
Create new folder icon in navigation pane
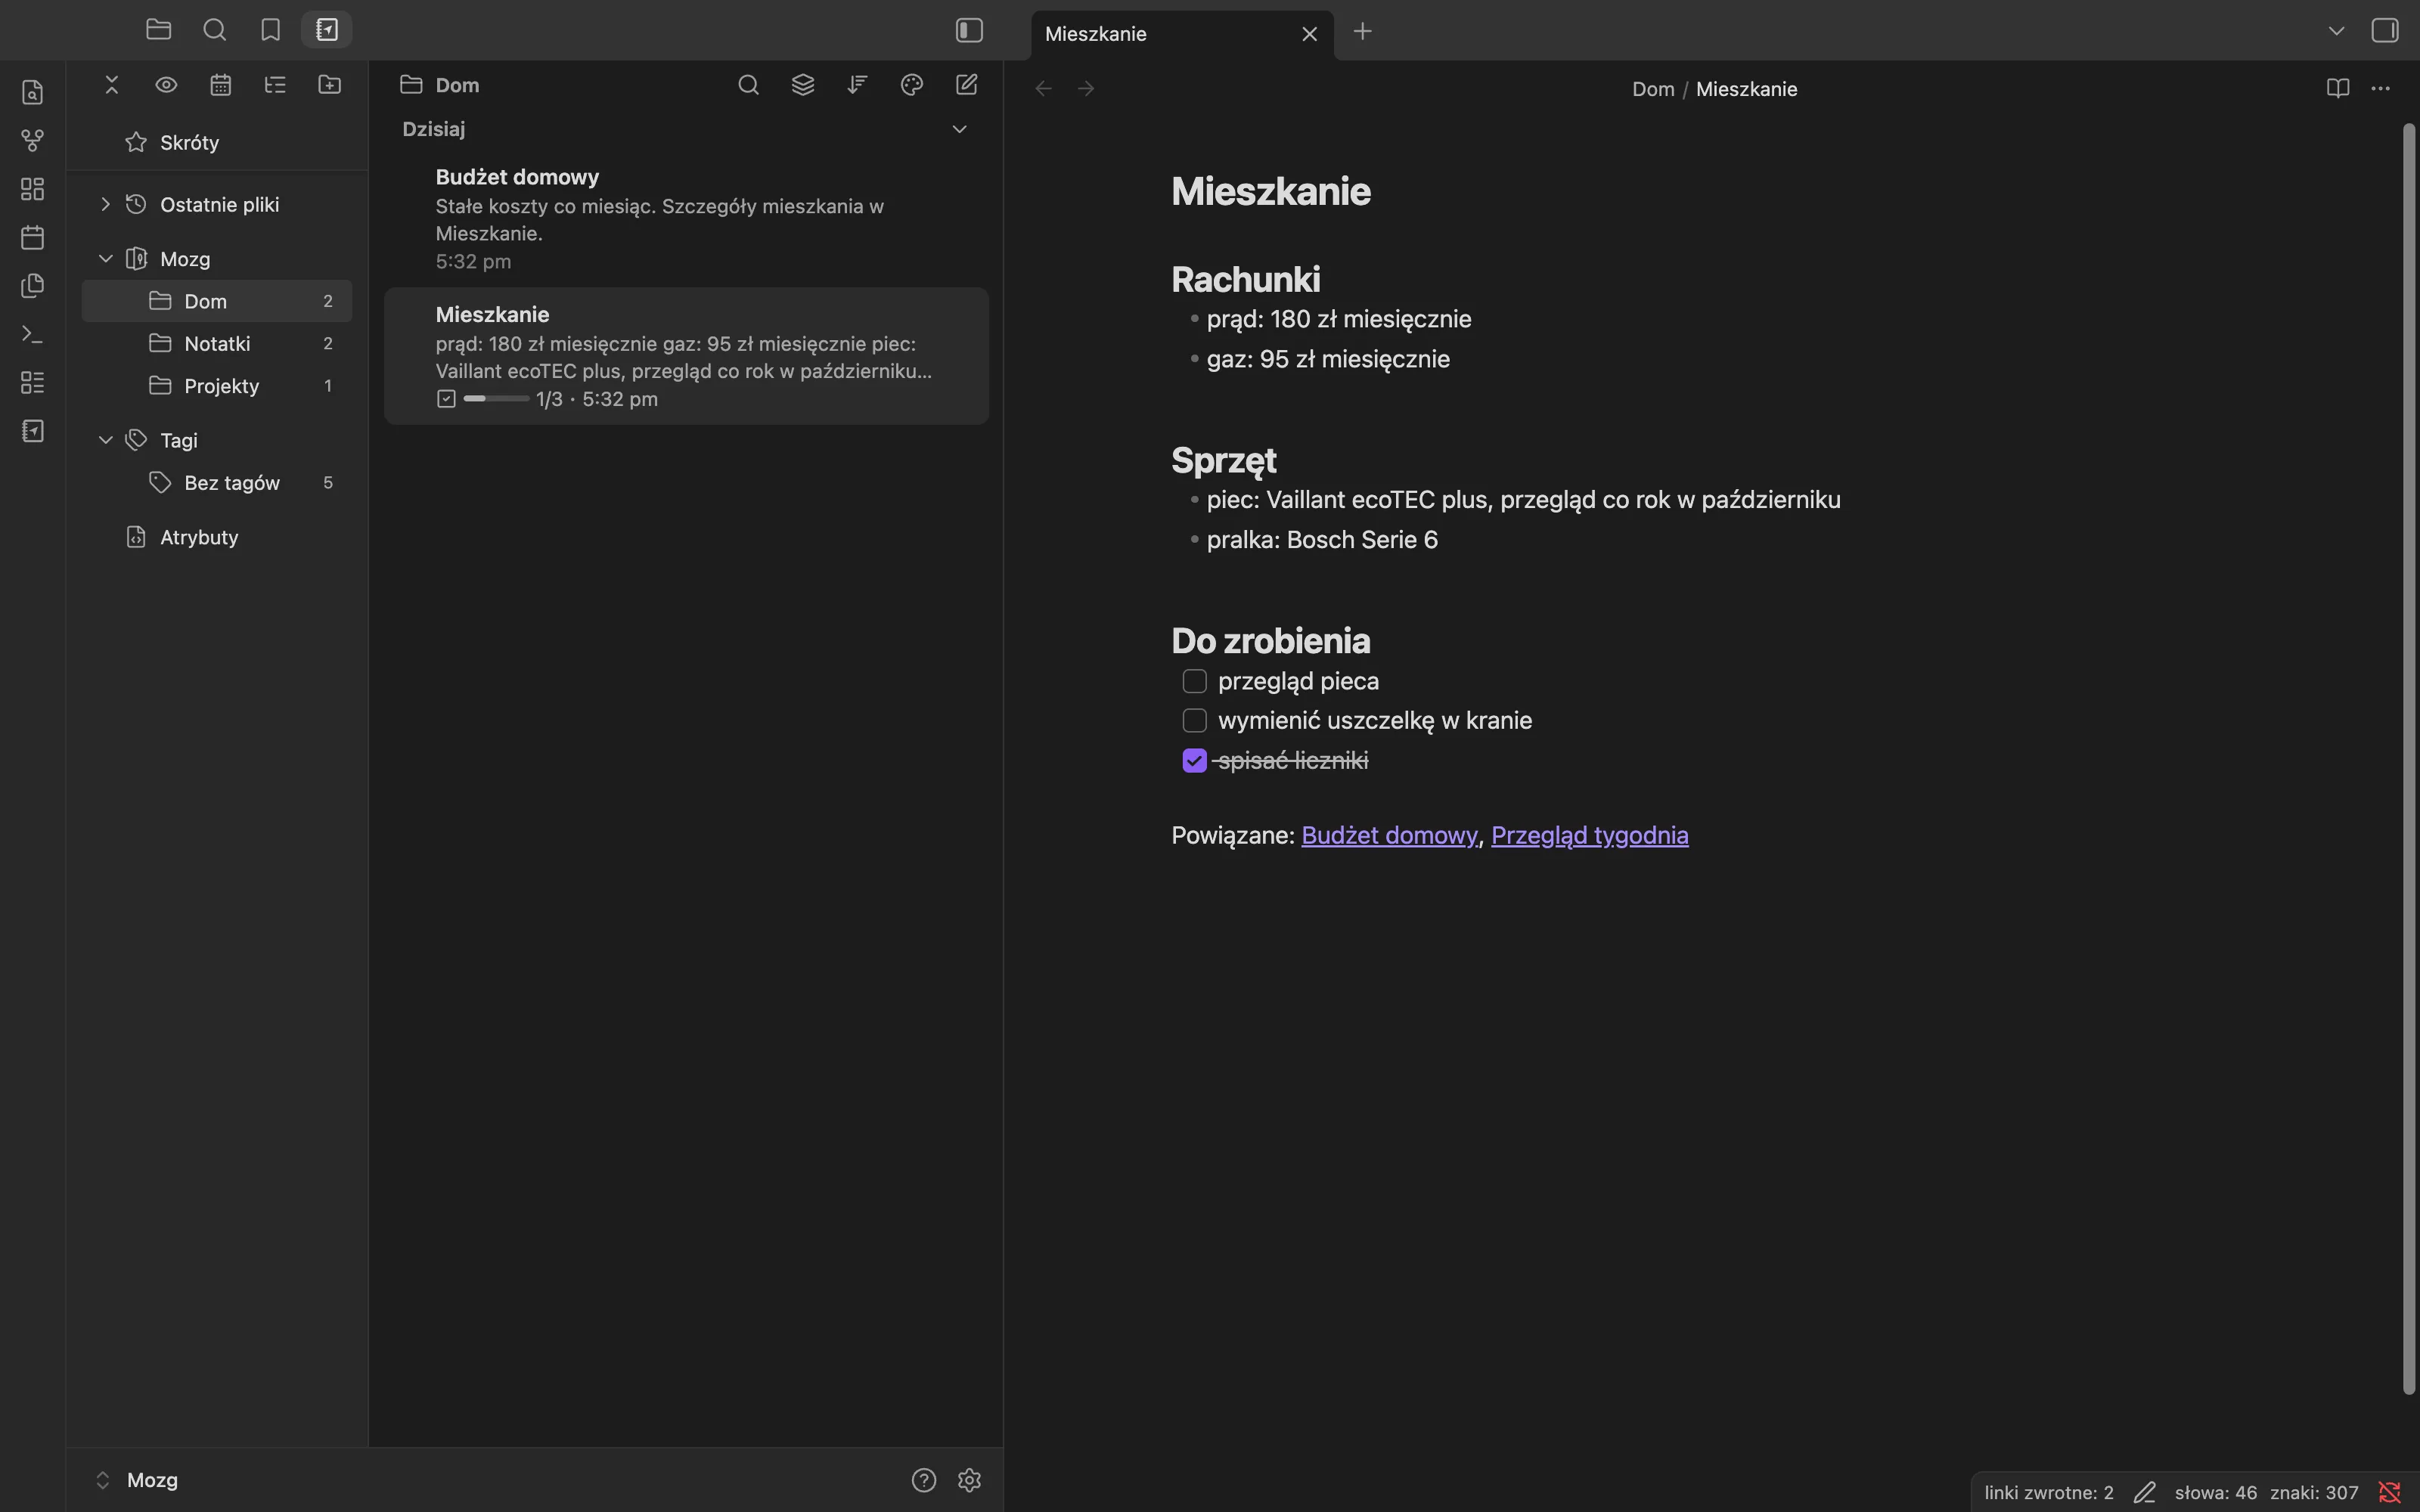330,85
